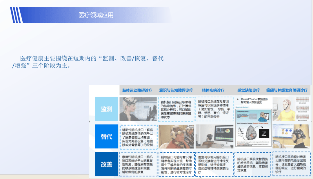This screenshot has height=179, width=313.
Task: Select the text box starting 医生可以利用脑机接口
Action: [x=214, y=164]
